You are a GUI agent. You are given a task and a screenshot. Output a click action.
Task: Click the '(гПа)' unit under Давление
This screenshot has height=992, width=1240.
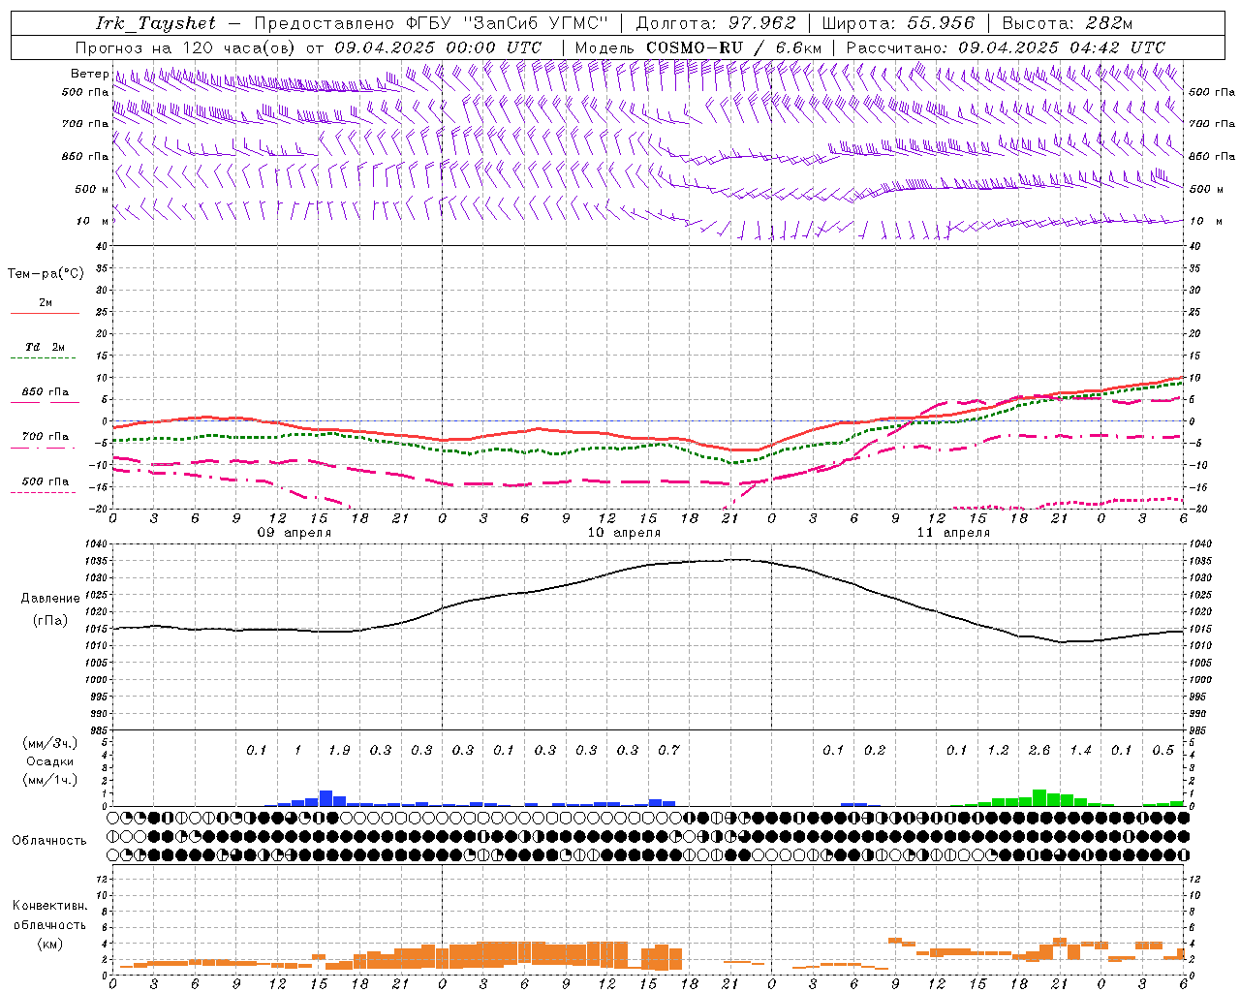click(50, 620)
